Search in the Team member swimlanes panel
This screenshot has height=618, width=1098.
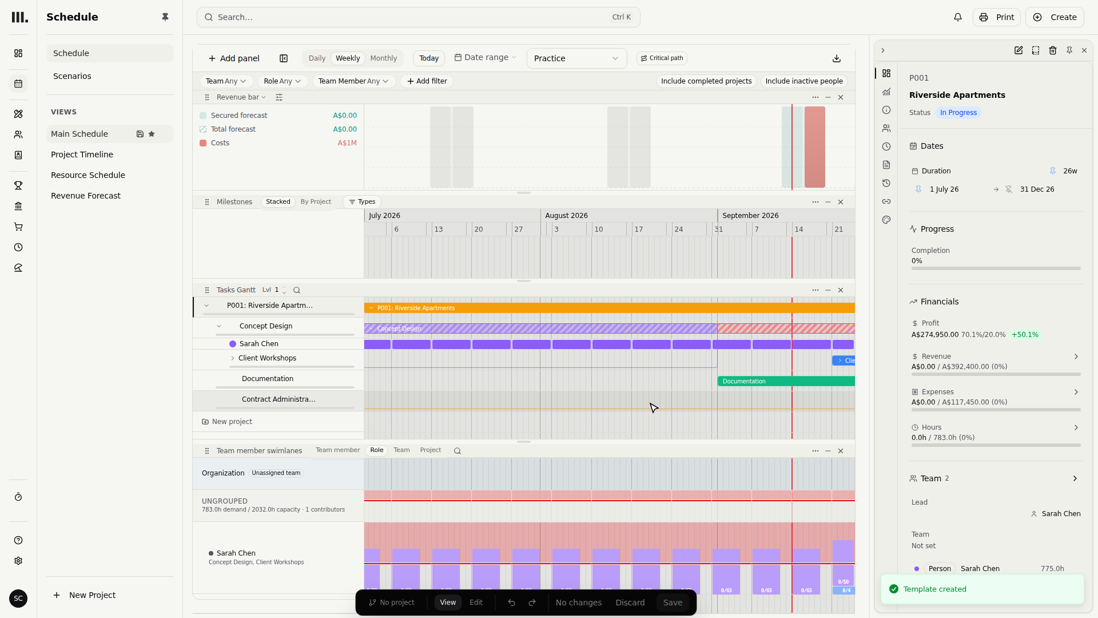pyautogui.click(x=457, y=451)
